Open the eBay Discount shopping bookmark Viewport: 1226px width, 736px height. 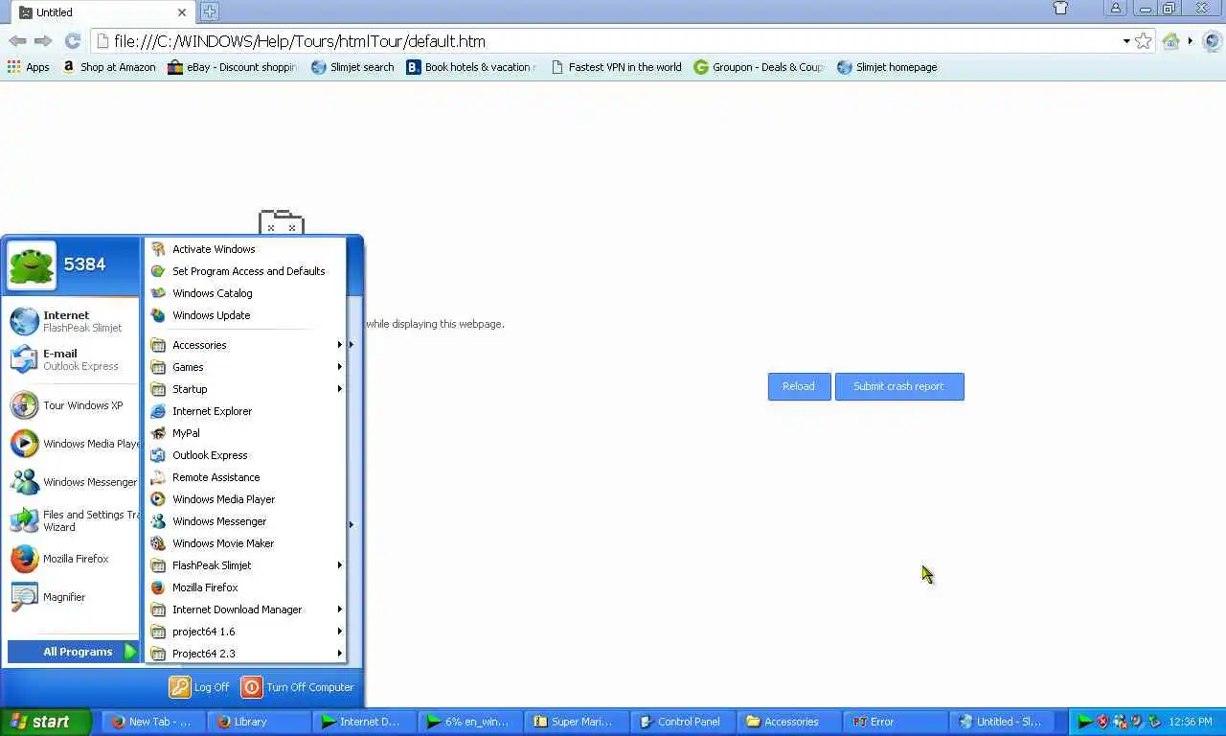(x=233, y=67)
